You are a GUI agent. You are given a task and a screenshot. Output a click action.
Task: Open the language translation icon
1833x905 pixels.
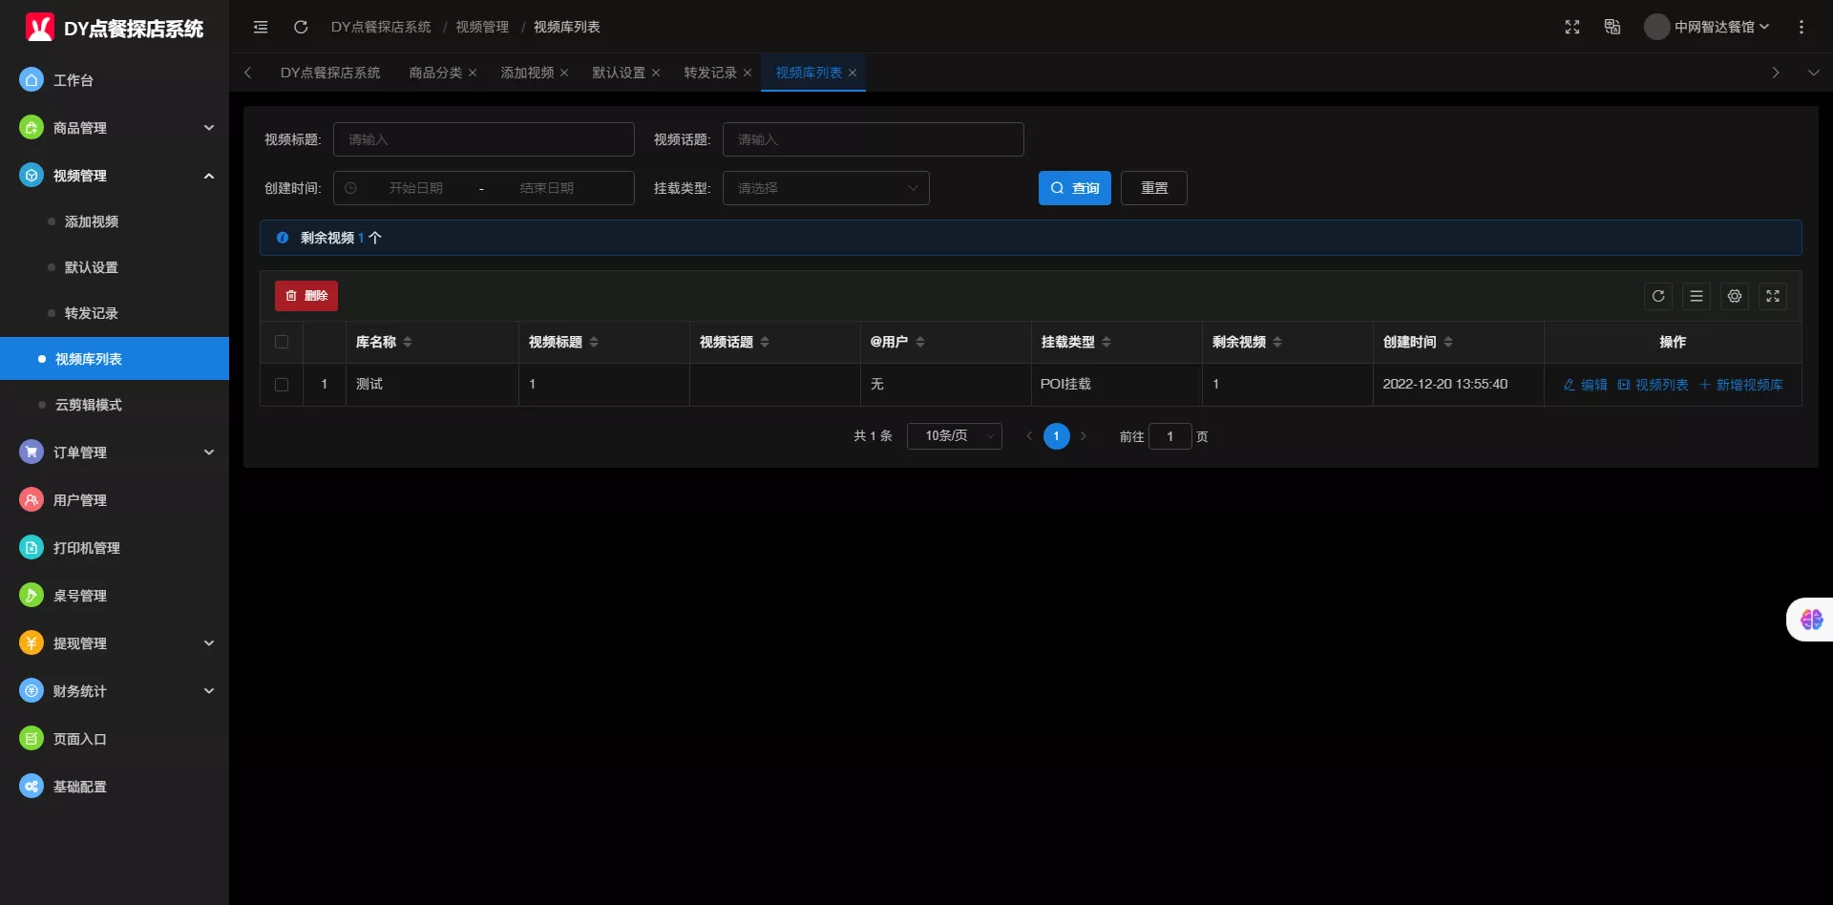(1612, 27)
